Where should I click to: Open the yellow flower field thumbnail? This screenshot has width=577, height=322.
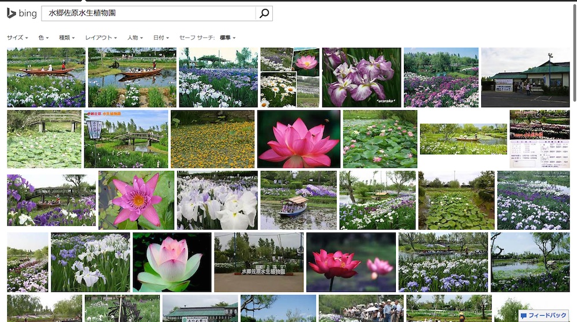pyautogui.click(x=212, y=139)
